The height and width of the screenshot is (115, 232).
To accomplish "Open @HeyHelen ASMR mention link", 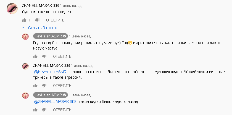I will (50, 72).
